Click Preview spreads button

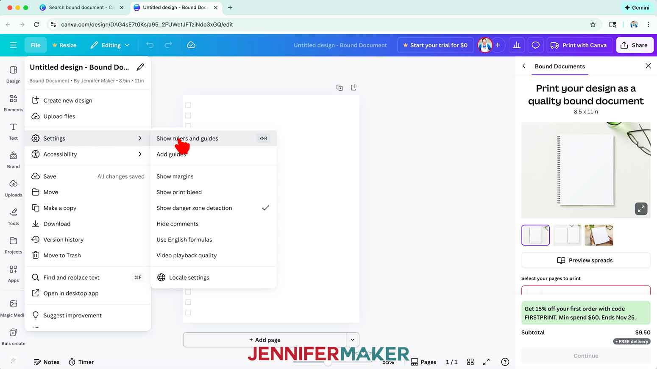(586, 260)
